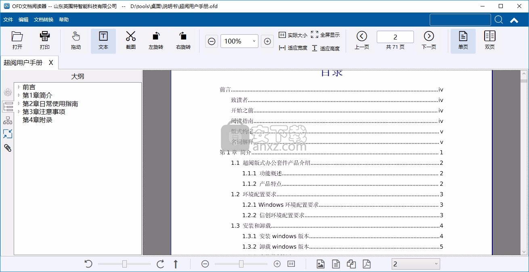Switch to 双页 double page view
This screenshot has width=529, height=272.
[490, 41]
